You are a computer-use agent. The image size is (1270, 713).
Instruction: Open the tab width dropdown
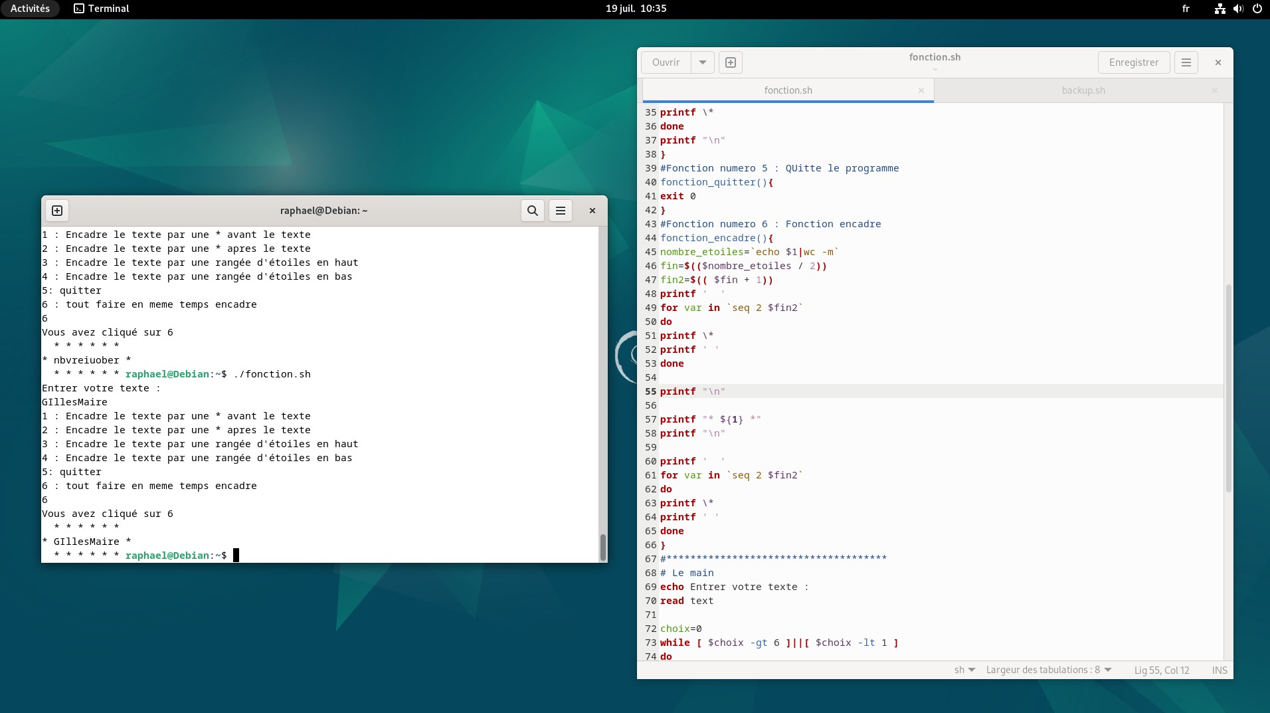pos(1048,670)
